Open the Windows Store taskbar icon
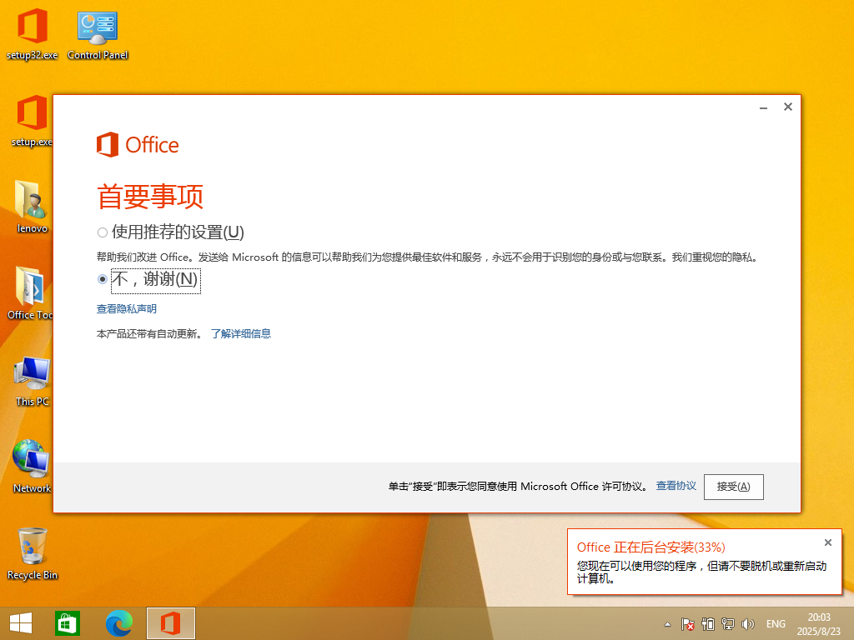The height and width of the screenshot is (640, 854). coord(67,623)
